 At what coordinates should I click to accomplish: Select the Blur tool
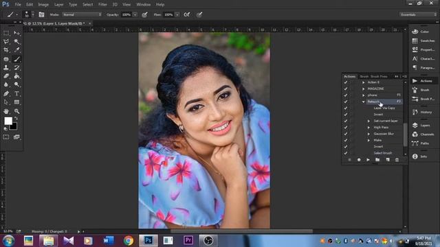(x=6, y=84)
